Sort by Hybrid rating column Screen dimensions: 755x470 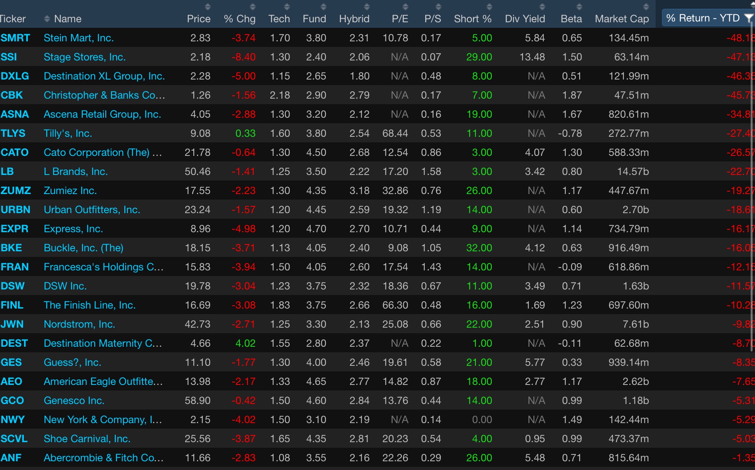coord(354,19)
